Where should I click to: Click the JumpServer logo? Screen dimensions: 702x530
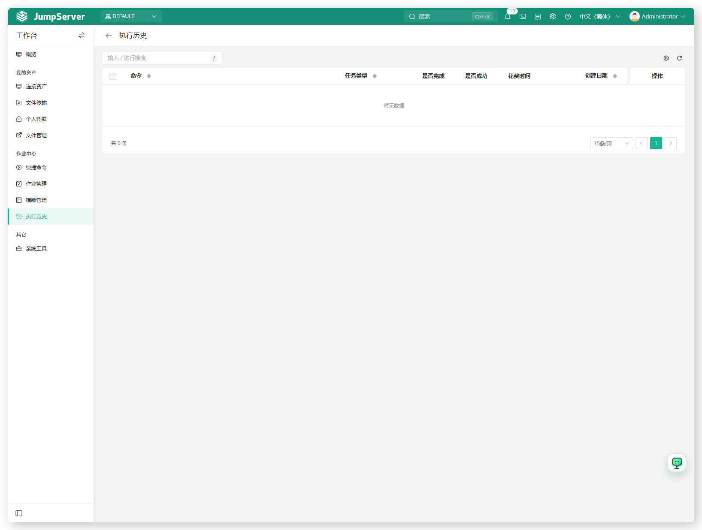click(x=51, y=16)
